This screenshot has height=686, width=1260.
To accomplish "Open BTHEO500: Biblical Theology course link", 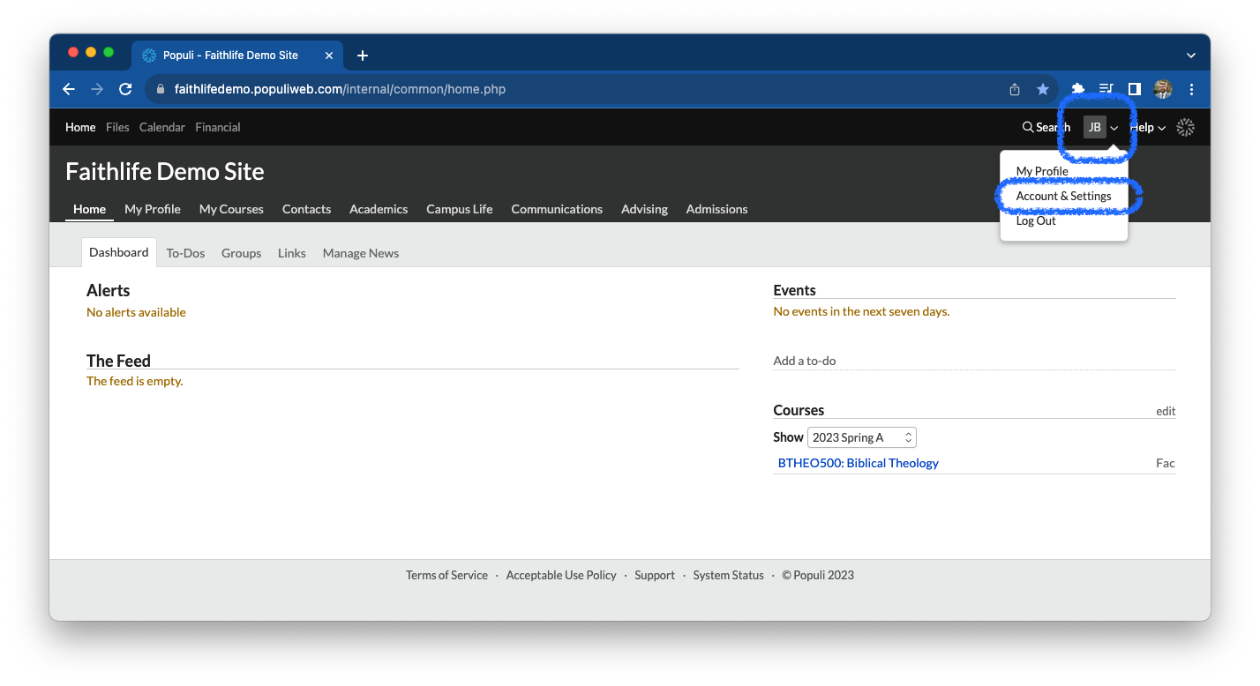I will click(858, 463).
